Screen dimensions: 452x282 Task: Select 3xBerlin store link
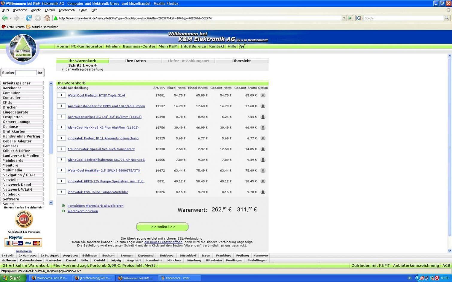(x=8, y=255)
